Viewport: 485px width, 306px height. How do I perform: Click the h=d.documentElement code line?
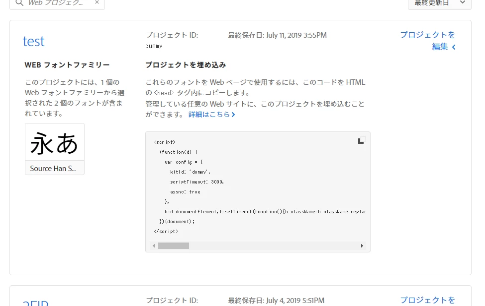coord(266,212)
